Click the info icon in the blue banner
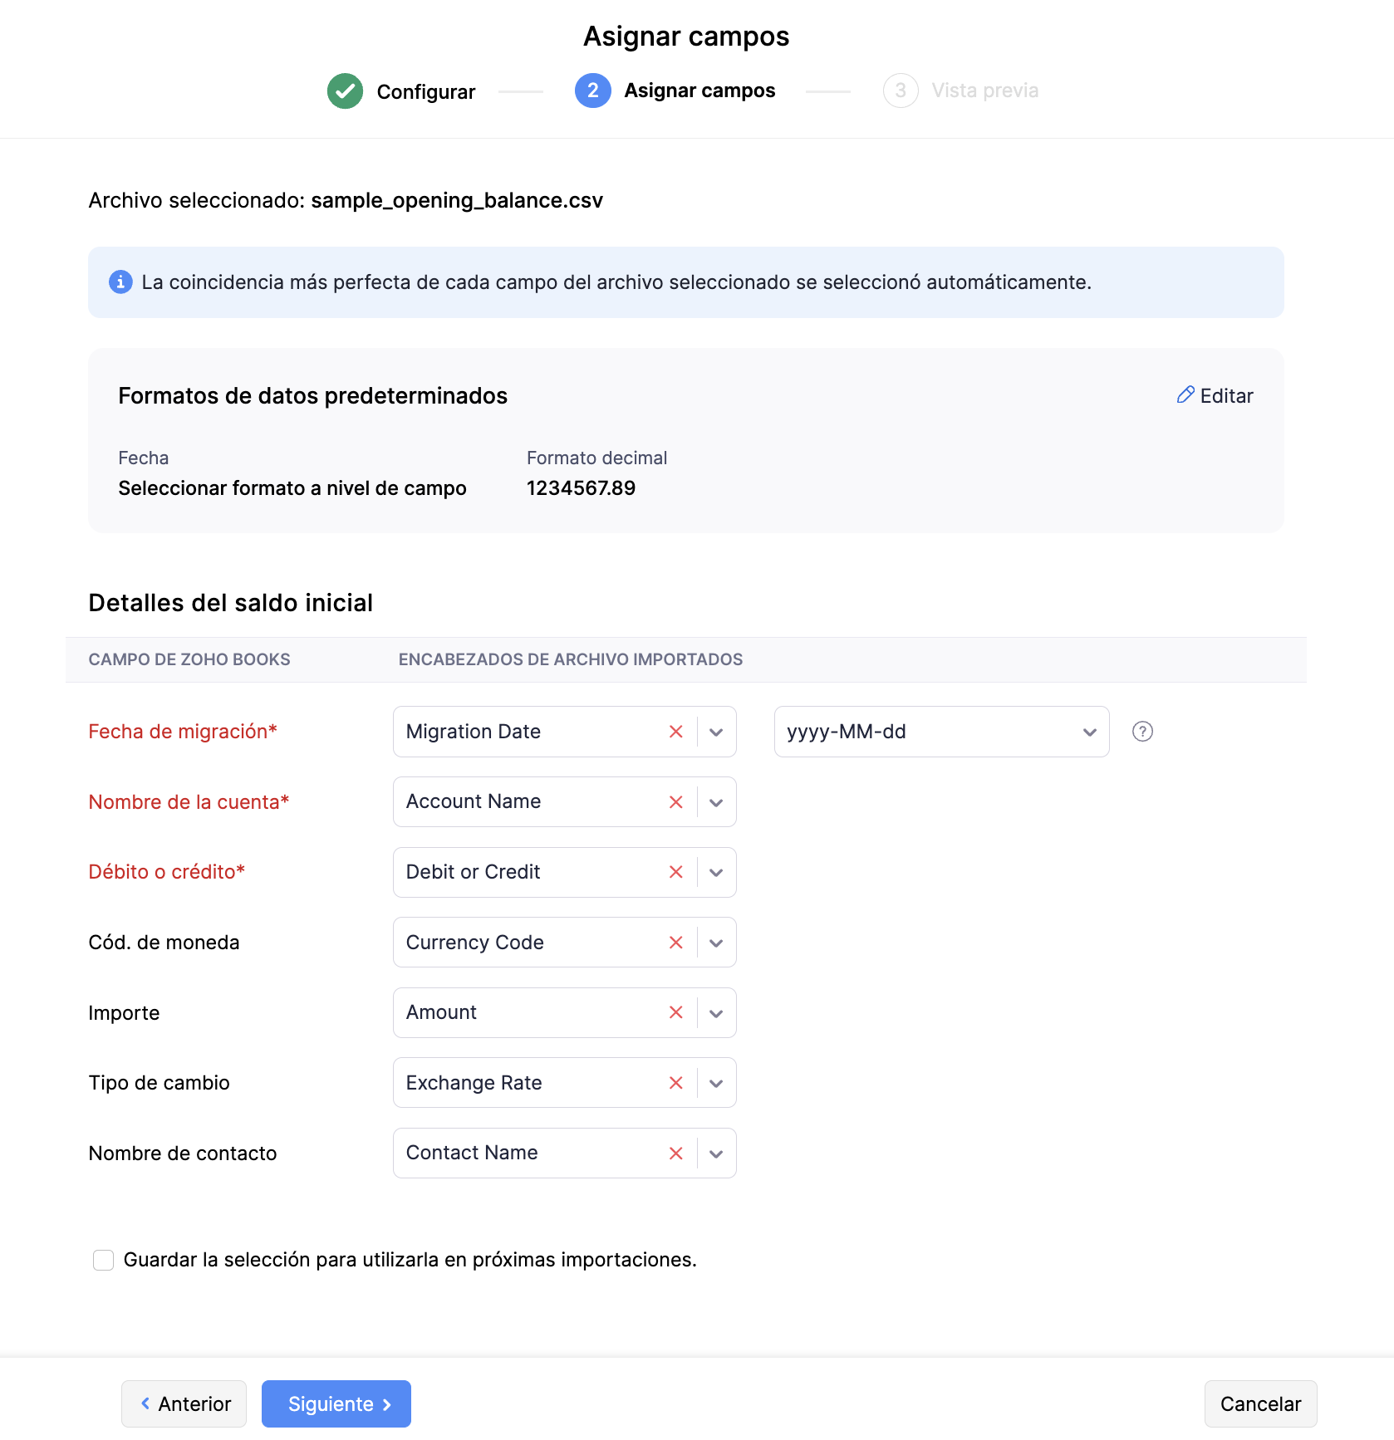1394x1440 pixels. click(x=120, y=282)
